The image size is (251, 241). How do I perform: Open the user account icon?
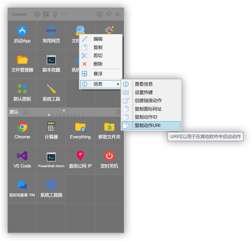click(99, 14)
